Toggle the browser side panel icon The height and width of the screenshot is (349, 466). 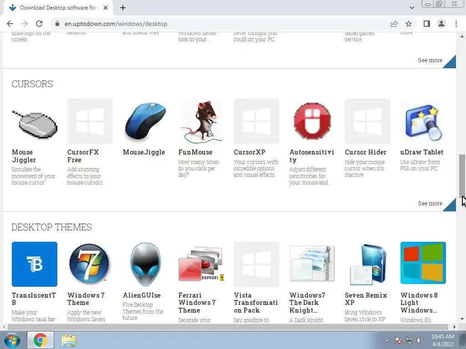pyautogui.click(x=427, y=24)
